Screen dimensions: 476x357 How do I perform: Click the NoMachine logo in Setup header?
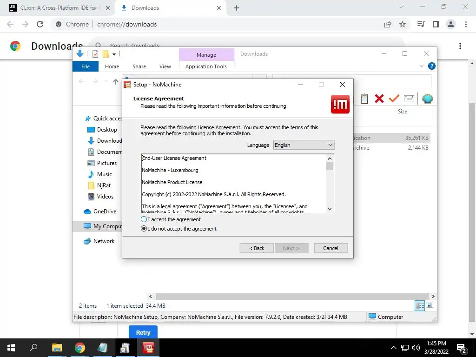click(x=340, y=104)
